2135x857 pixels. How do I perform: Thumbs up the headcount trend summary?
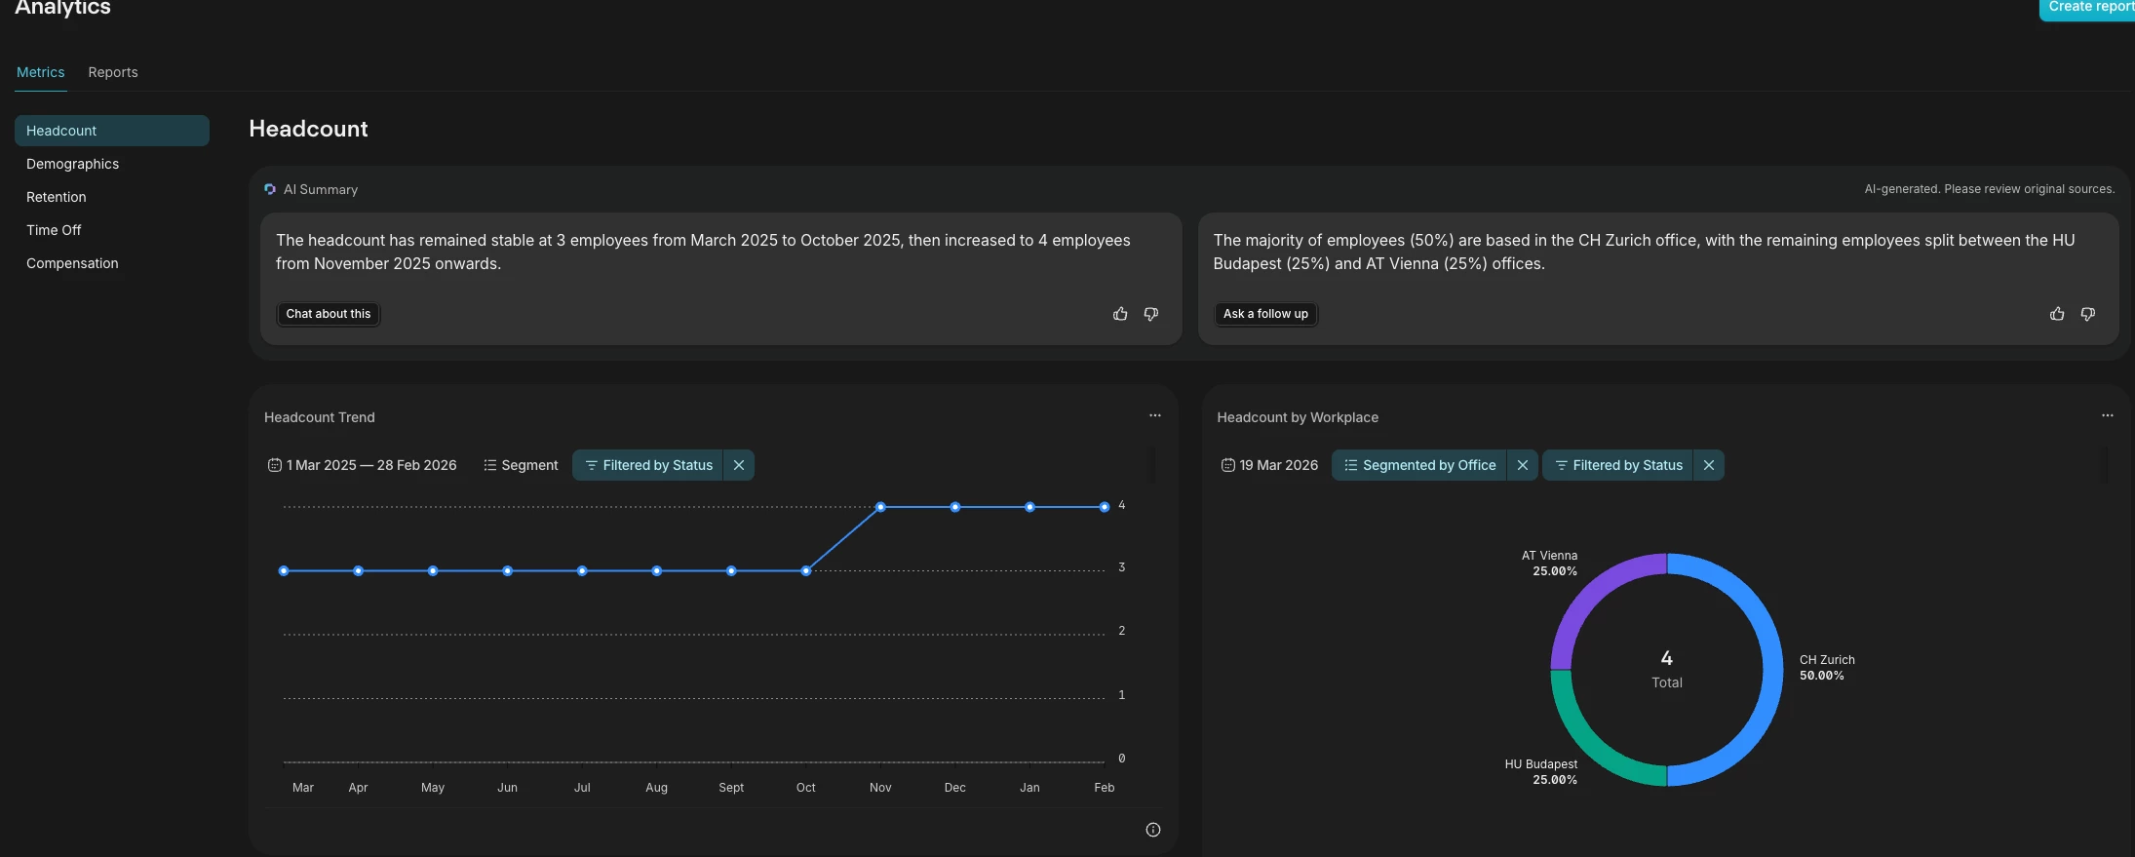coord(1120,314)
